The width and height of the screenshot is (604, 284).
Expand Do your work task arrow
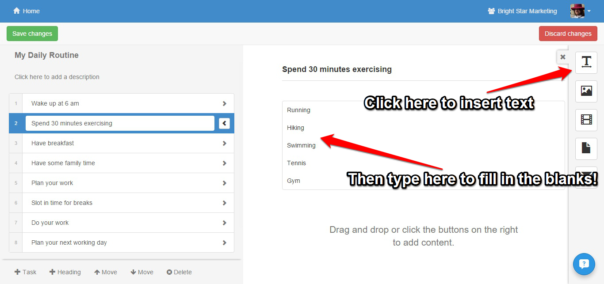click(x=225, y=223)
